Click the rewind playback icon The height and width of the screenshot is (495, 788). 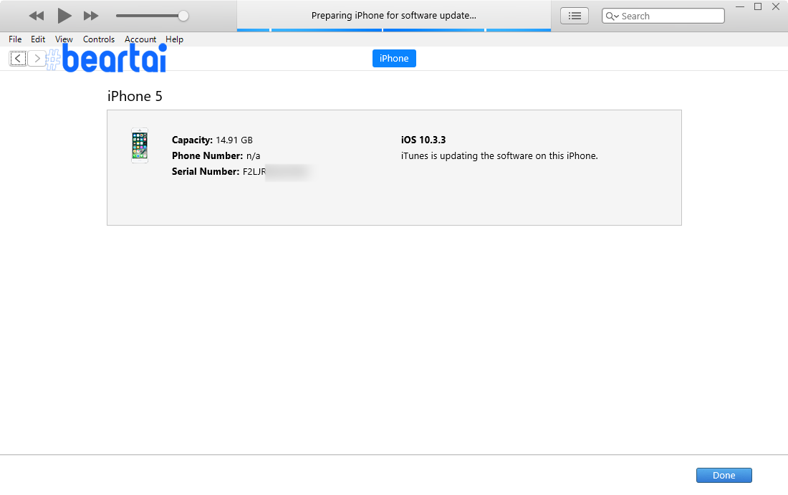pos(37,16)
